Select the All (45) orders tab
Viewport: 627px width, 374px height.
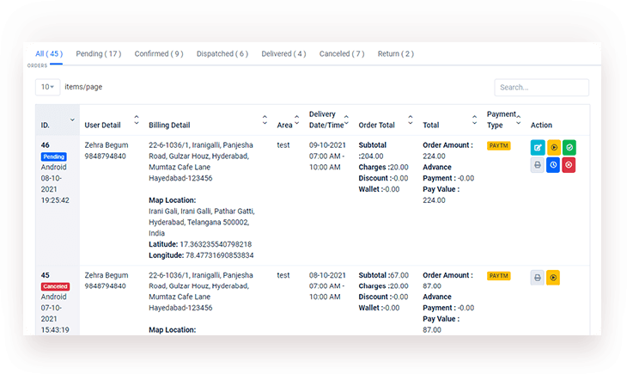point(49,53)
